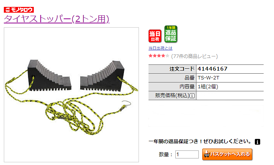The width and height of the screenshot is (274, 165).
Task: Focus the 数量 quantity input field
Action: (187, 154)
